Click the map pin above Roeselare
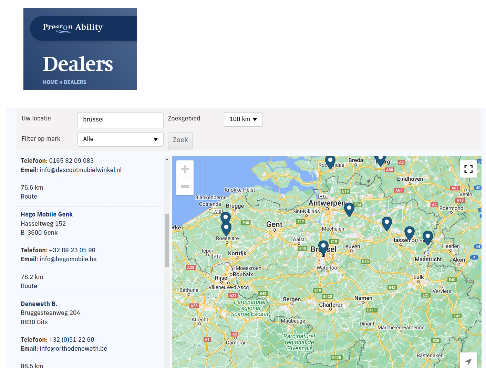Screen dimensions: 486x392 225,218
